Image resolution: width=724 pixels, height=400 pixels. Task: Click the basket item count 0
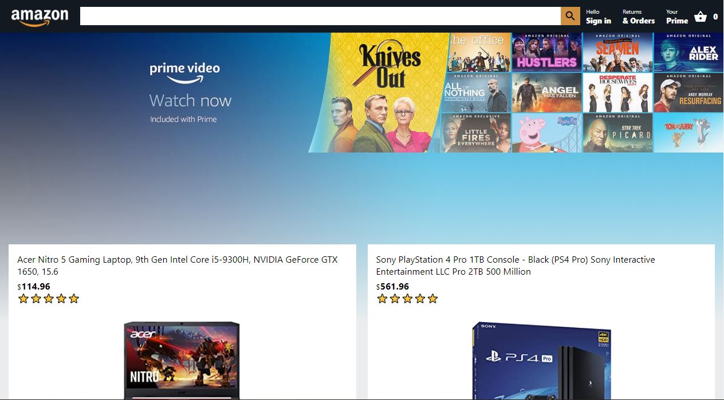click(715, 17)
